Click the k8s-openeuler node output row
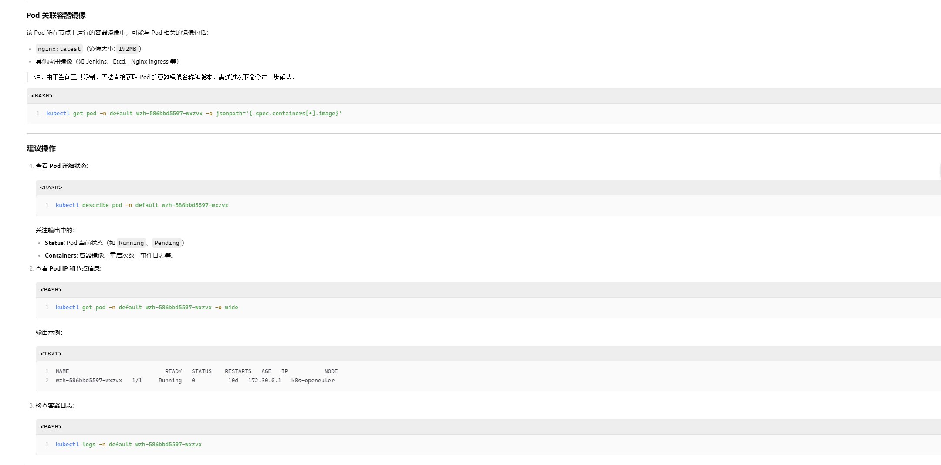Viewport: 941px width, 465px height. tap(195, 381)
